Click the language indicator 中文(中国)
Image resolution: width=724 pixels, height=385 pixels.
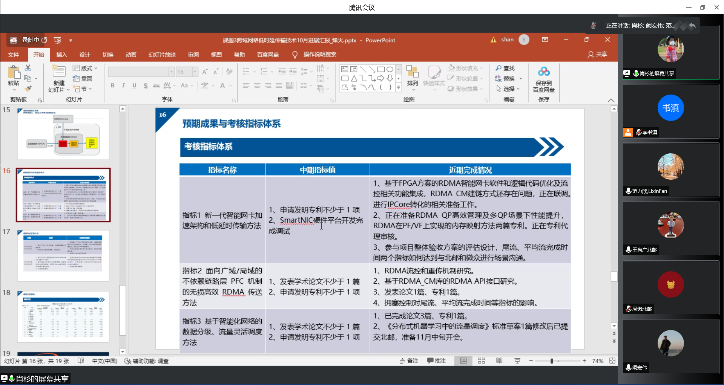[105, 361]
